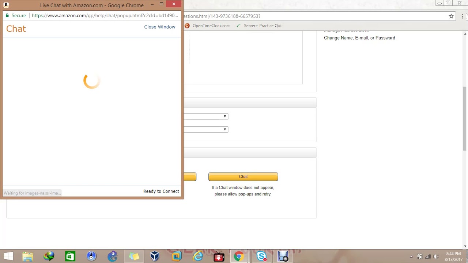Open the Windows Start button
Viewport: 468px width, 263px height.
point(8,256)
